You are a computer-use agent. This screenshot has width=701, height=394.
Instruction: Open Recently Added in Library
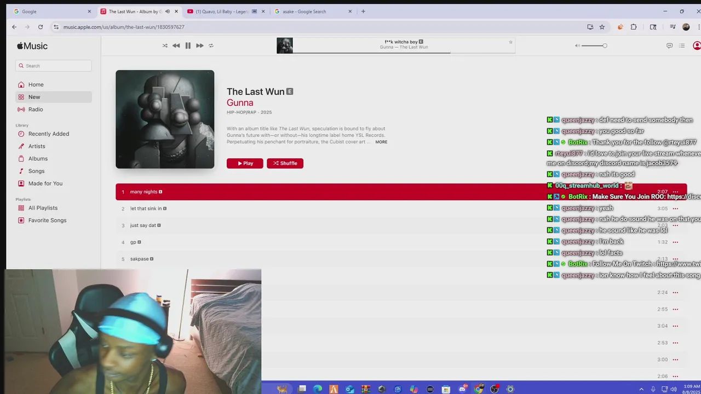click(x=54, y=134)
